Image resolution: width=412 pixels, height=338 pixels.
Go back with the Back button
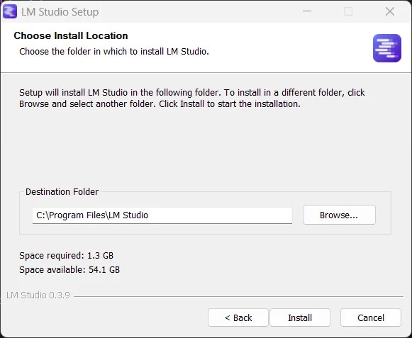click(x=238, y=317)
